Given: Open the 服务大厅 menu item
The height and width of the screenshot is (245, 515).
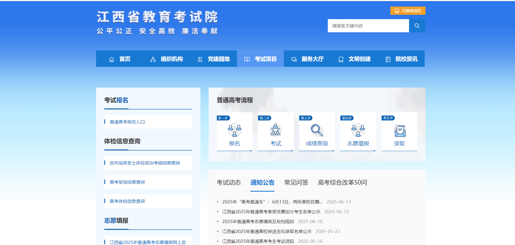Looking at the screenshot, I should pyautogui.click(x=313, y=59).
